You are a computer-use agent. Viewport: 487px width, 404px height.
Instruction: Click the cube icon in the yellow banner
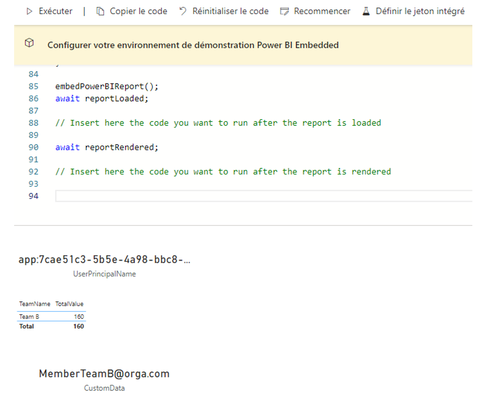[x=29, y=42]
